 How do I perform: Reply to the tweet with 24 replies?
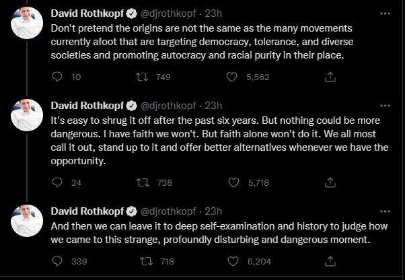tap(57, 182)
